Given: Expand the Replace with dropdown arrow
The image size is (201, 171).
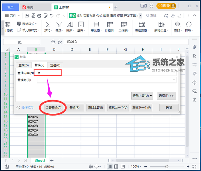Looking at the screenshot, I should click(x=174, y=80).
